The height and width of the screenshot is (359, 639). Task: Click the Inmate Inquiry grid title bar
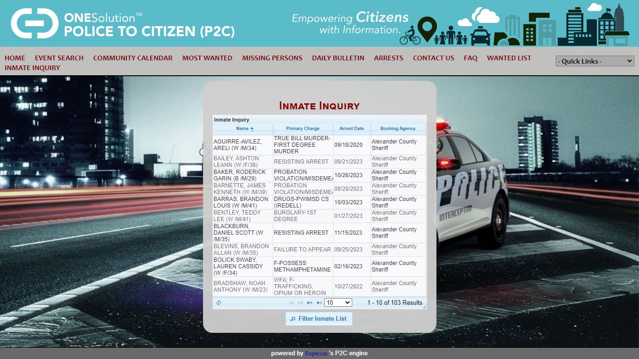tap(319, 120)
